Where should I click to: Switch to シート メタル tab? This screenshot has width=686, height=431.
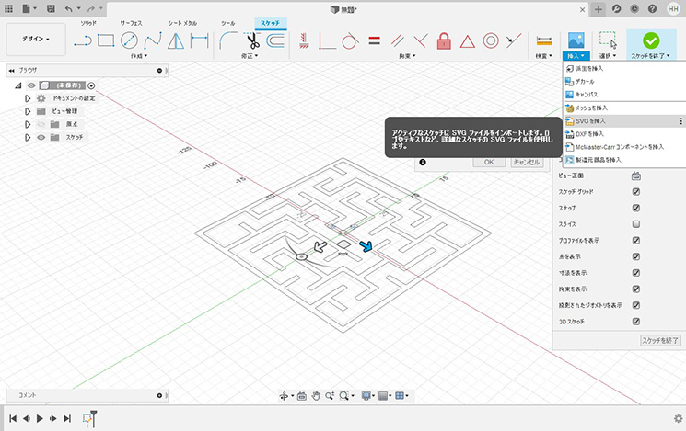click(x=182, y=23)
